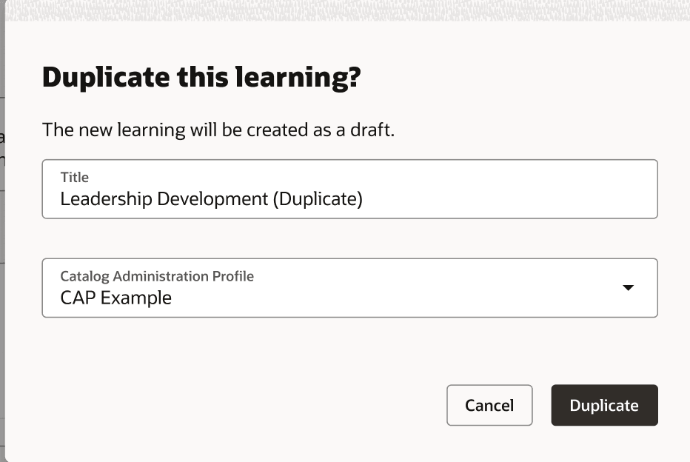Open the Catalog Administration Profile dropdown arrow

click(x=629, y=287)
